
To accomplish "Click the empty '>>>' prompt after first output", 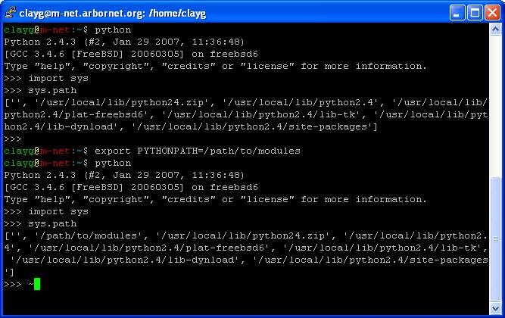I will coord(13,139).
